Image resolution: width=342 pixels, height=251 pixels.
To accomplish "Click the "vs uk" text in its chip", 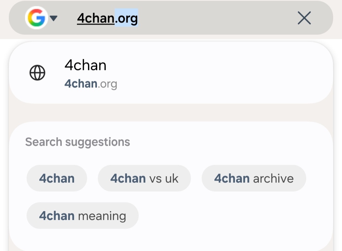I will [164, 178].
